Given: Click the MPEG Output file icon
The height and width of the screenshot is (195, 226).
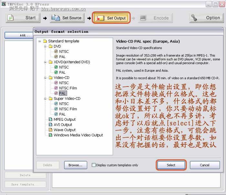Looking at the screenshot, I should 50,119.
